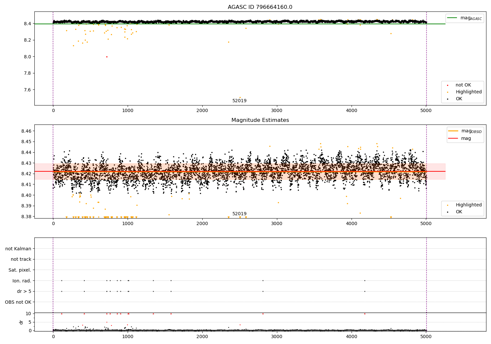Viewport: 491px width, 344px height.
Task: Click 'Highlighted' in the top panel legend
Action: (x=469, y=92)
